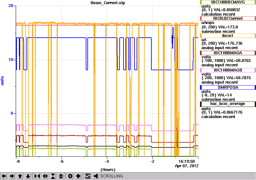Select the SMRPOSA legend entry
Image resolution: width=256 pixels, height=180 pixels.
[228, 87]
